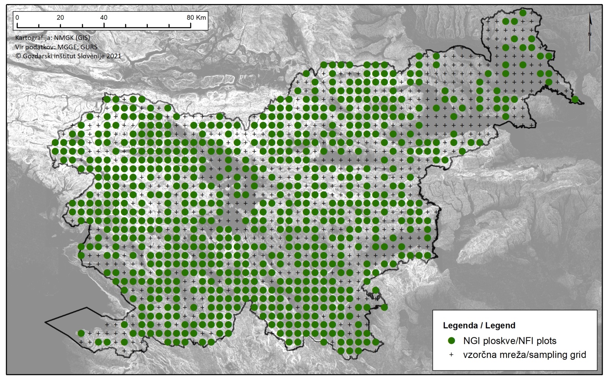This screenshot has width=607, height=379.
Task: Click the scale bar line
Action: (104, 26)
